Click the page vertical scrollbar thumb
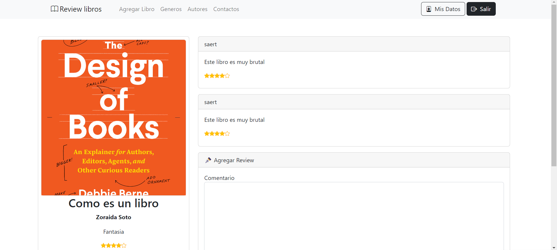The image size is (557, 250). (x=554, y=85)
